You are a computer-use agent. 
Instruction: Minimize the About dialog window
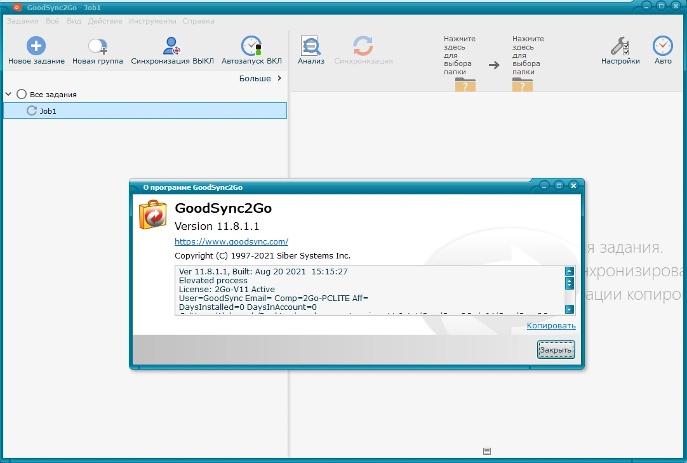(544, 186)
